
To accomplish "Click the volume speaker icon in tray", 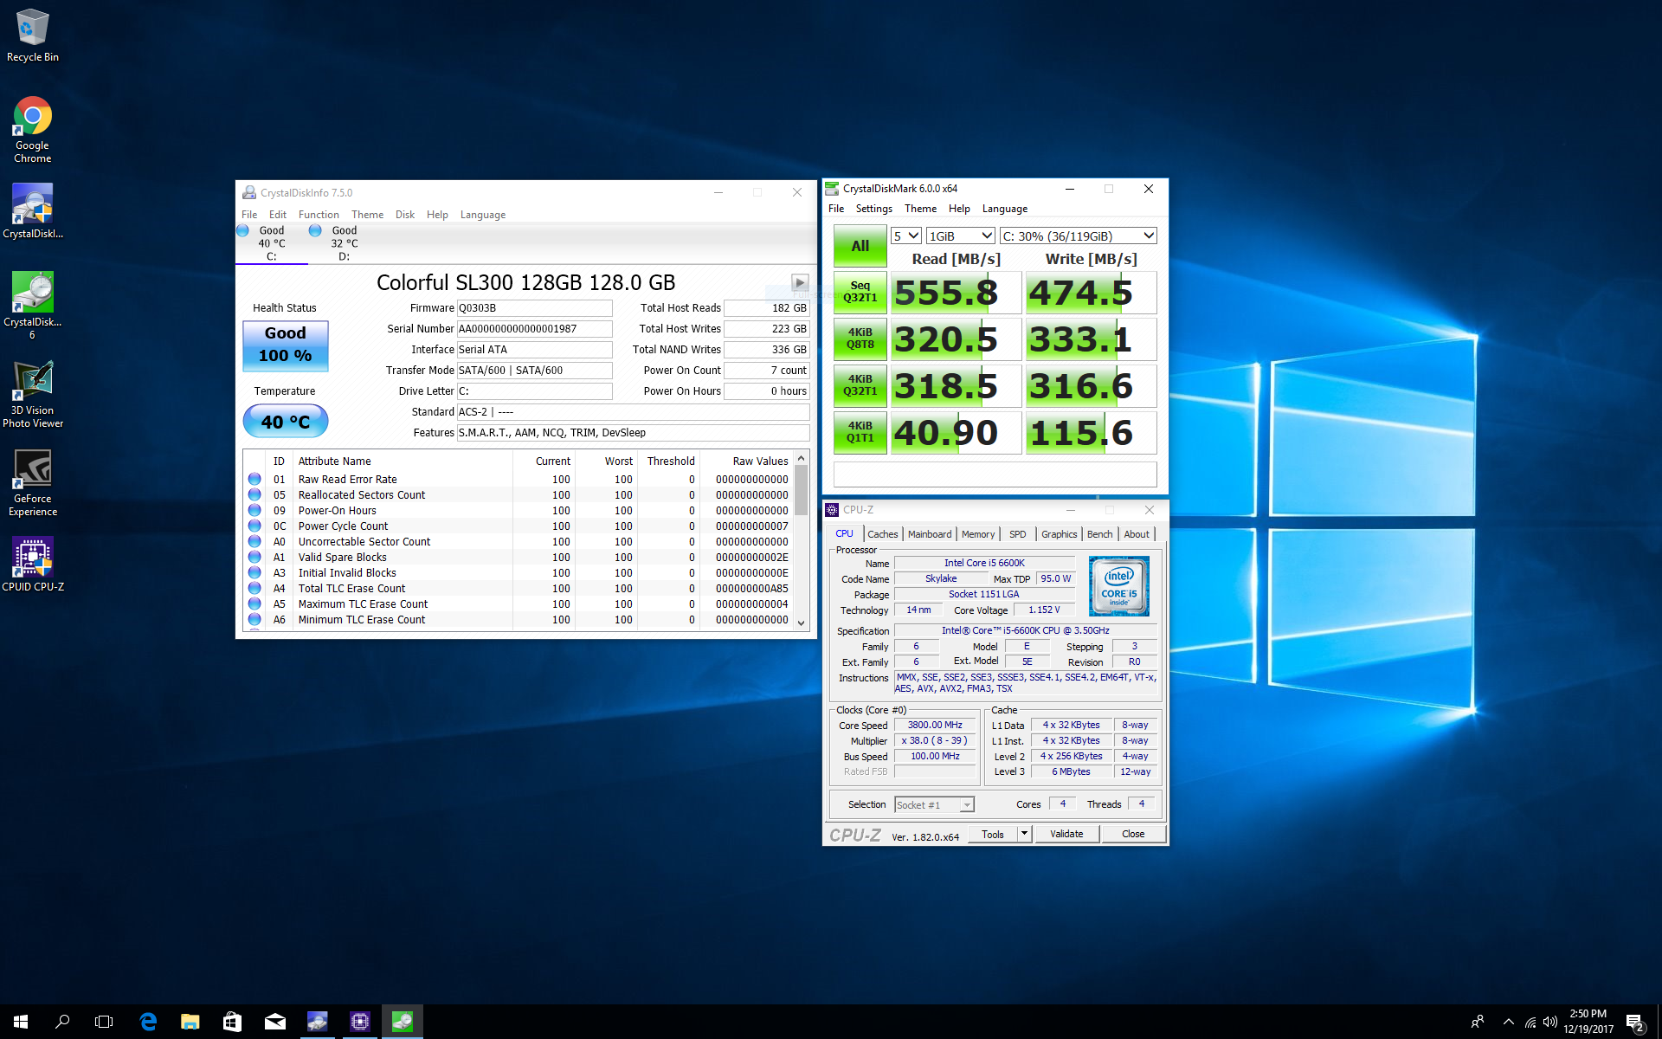I will pos(1549,1022).
